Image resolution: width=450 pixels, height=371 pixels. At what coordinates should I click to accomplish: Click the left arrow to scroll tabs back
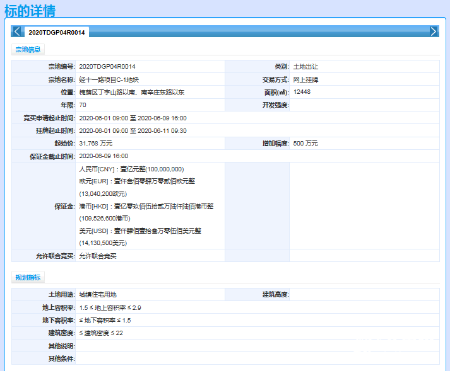[17, 31]
